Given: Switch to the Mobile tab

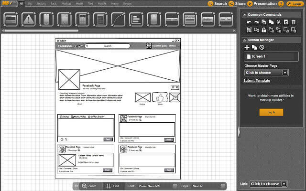Looking at the screenshot, I should point(102,4).
